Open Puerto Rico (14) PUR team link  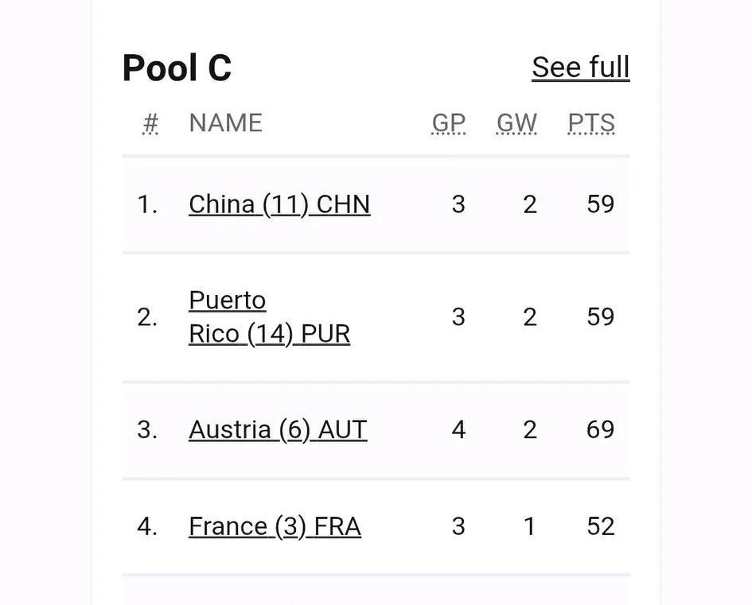click(x=270, y=317)
